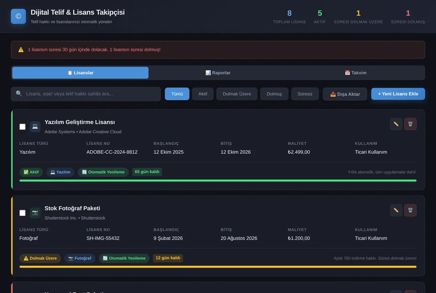Delete the Stok Fotoğraf Paketi with trash icon
Viewport: 436px width, 293px height.
point(411,210)
